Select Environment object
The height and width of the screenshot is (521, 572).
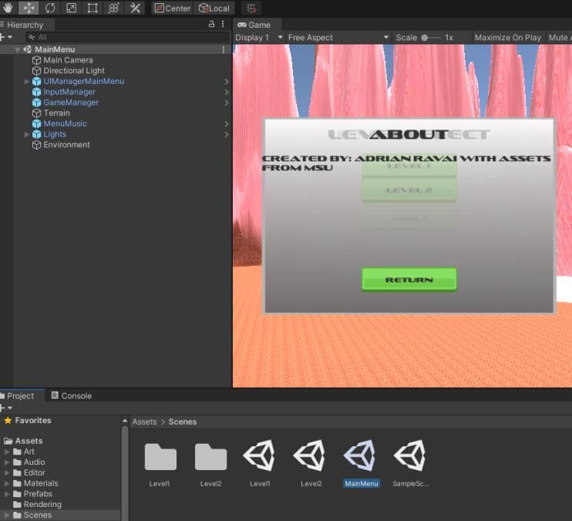[x=66, y=145]
